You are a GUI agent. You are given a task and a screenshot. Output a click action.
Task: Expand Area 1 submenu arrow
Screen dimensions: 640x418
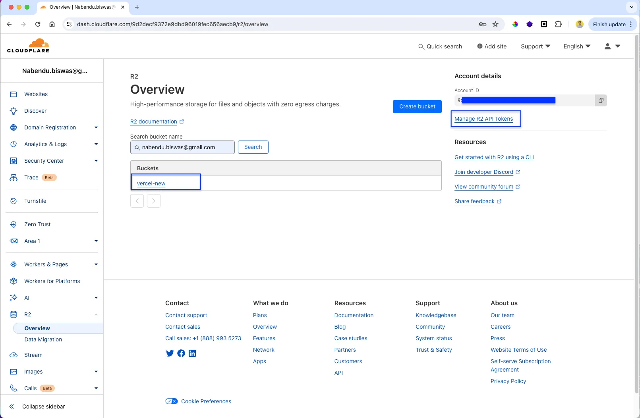coord(96,241)
